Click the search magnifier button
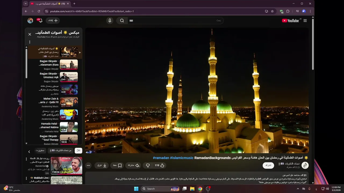This screenshot has width=344, height=193. (x=122, y=21)
